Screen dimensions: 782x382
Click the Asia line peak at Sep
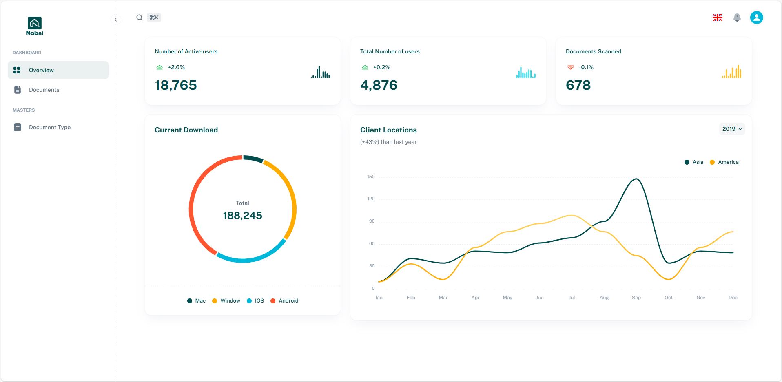(x=636, y=179)
